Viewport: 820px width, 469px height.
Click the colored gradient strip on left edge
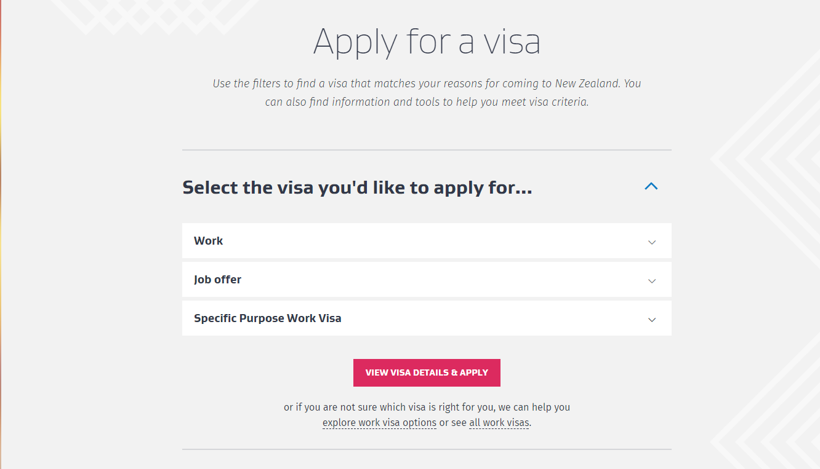(1, 234)
